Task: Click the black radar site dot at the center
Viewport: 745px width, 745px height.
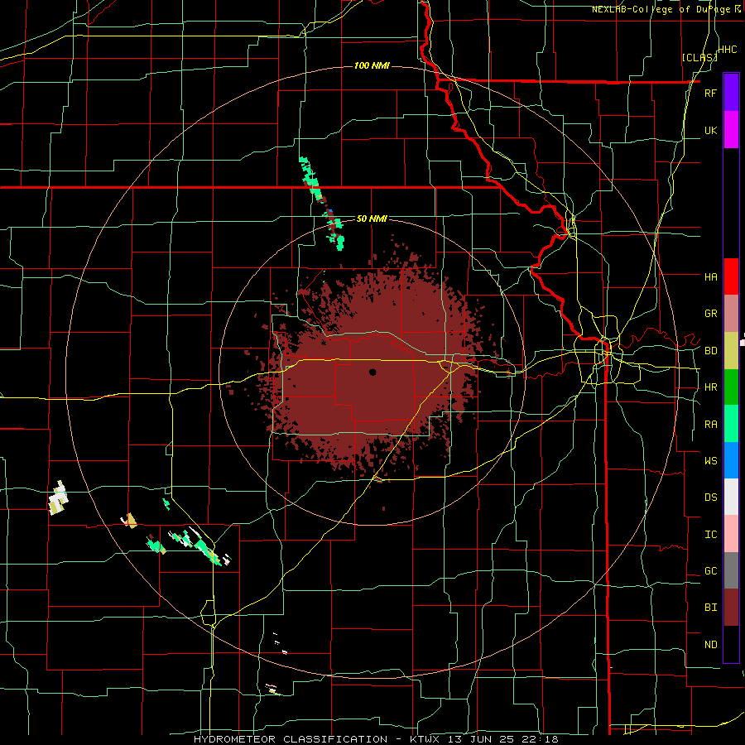Action: pyautogui.click(x=372, y=372)
